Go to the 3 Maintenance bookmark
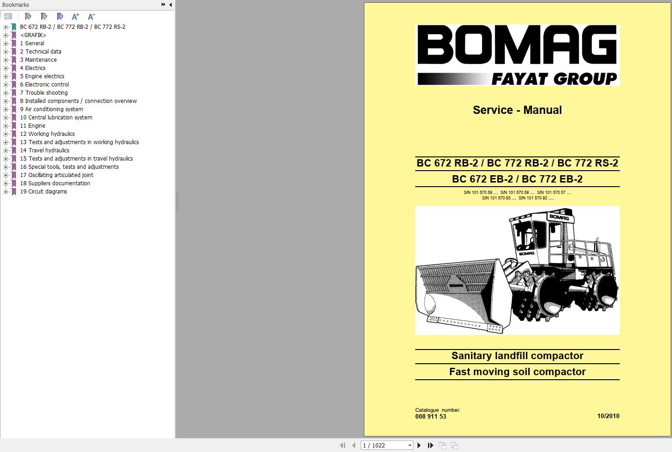Screen dimensions: 672x452 click(x=38, y=60)
